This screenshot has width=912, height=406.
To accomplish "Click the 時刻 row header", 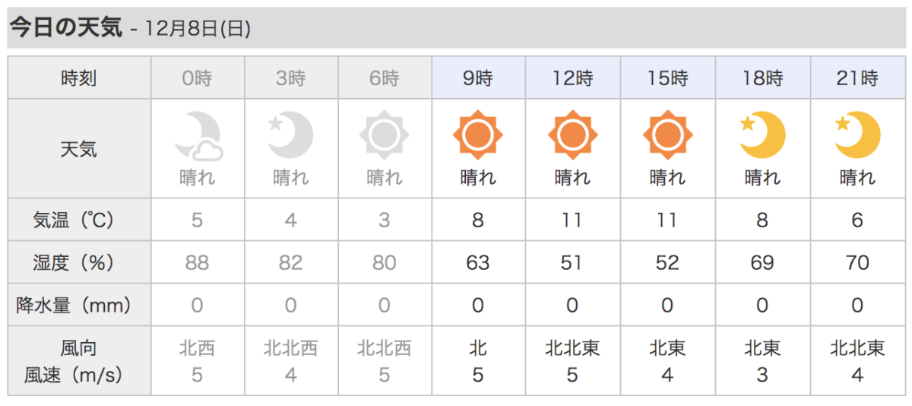I will (79, 78).
